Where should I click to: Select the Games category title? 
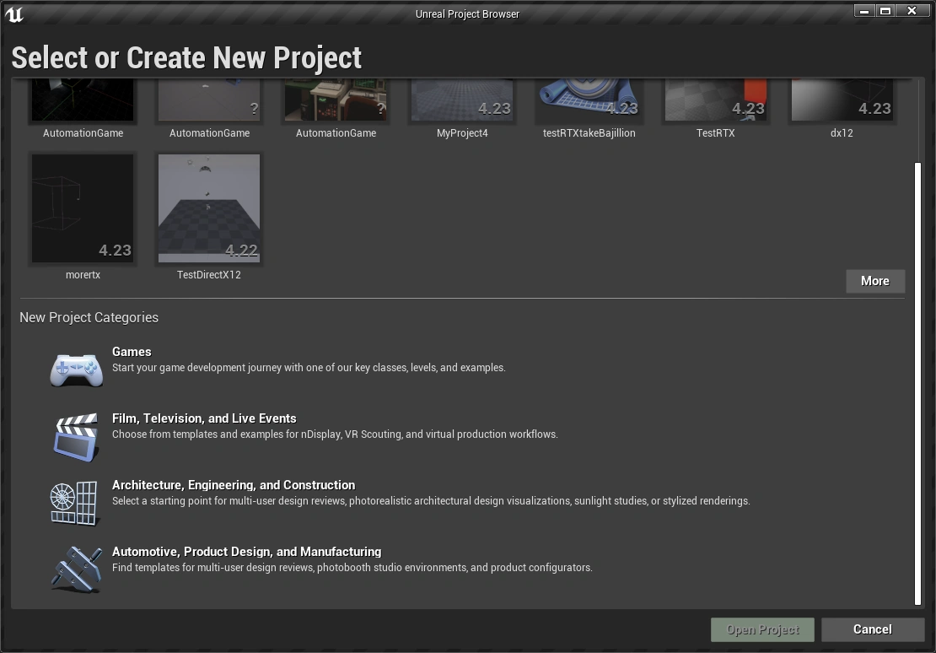coord(132,352)
